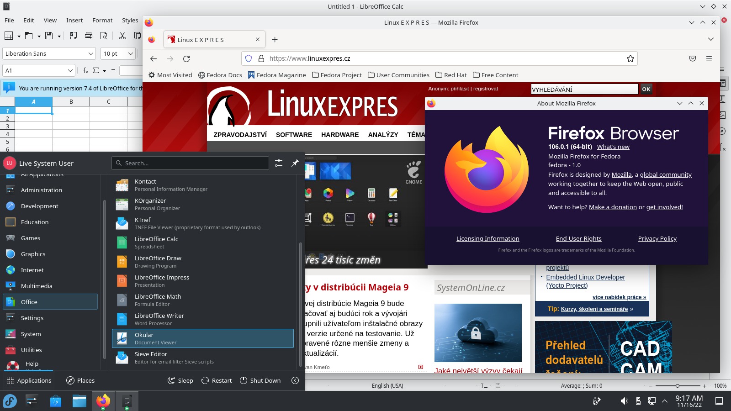
Task: Click the Cut icon in Calc toolbar
Action: point(122,36)
